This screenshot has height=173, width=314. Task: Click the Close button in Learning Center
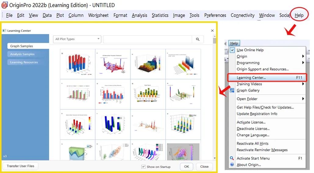[x=204, y=167]
